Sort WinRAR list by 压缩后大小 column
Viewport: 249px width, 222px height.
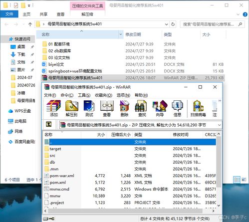[x=120, y=135]
